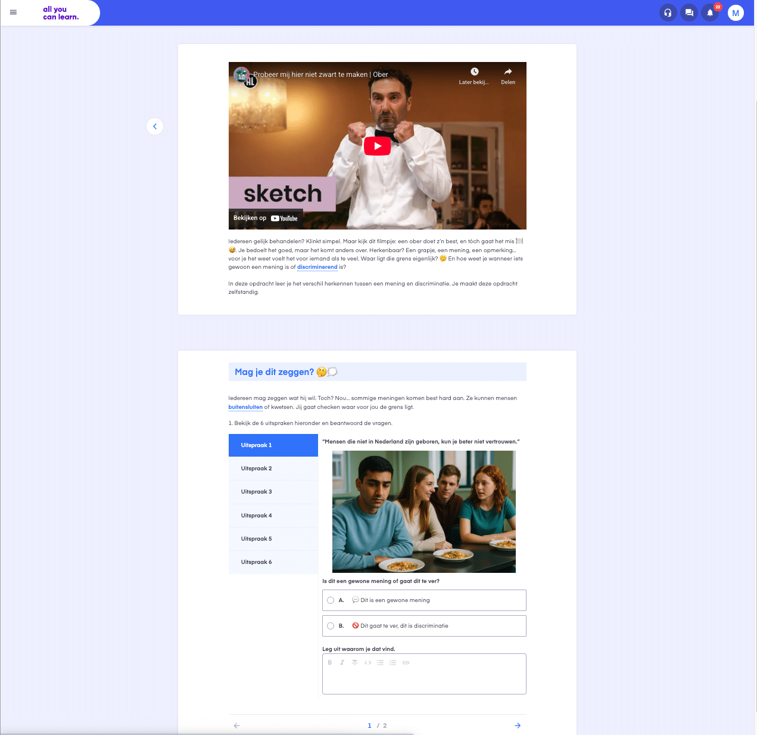Apply italic formatting in the editor
The height and width of the screenshot is (735, 757).
coord(342,662)
